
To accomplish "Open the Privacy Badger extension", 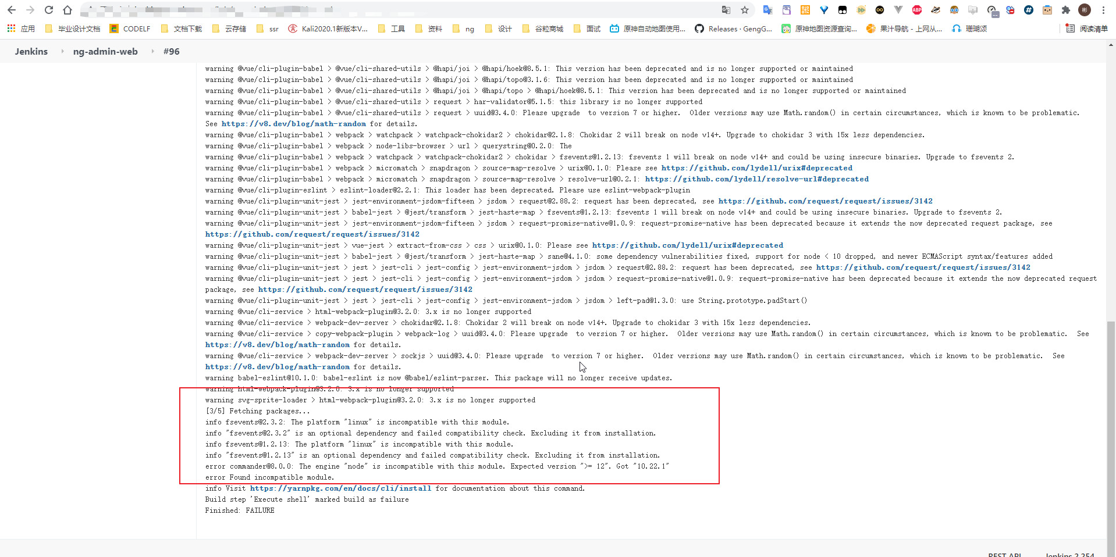I will click(935, 10).
